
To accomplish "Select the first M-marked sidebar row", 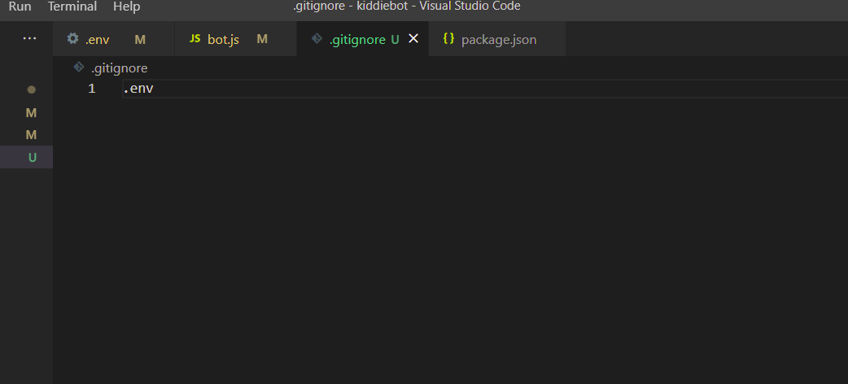I will pos(27,113).
